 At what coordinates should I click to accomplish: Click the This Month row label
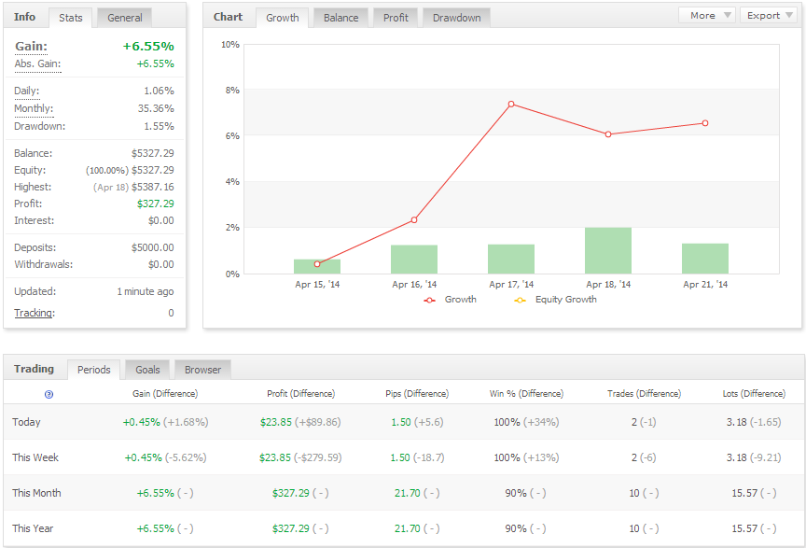pyautogui.click(x=36, y=493)
